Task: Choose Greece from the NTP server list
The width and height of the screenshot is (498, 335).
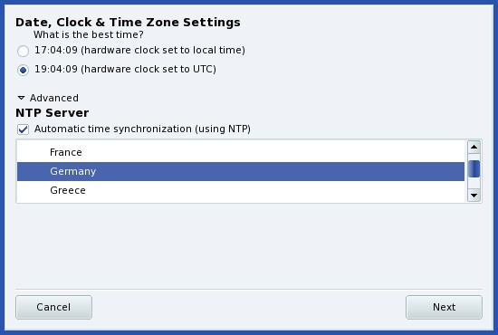Action: pos(241,190)
